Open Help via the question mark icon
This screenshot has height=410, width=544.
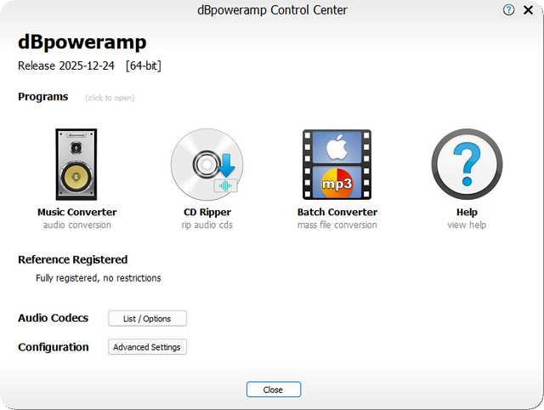(x=467, y=164)
